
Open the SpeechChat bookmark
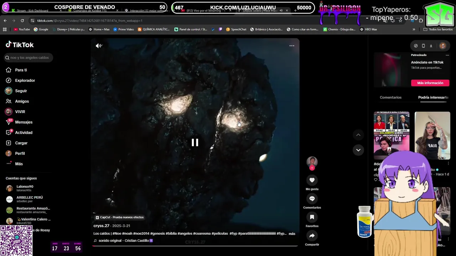pyautogui.click(x=236, y=30)
